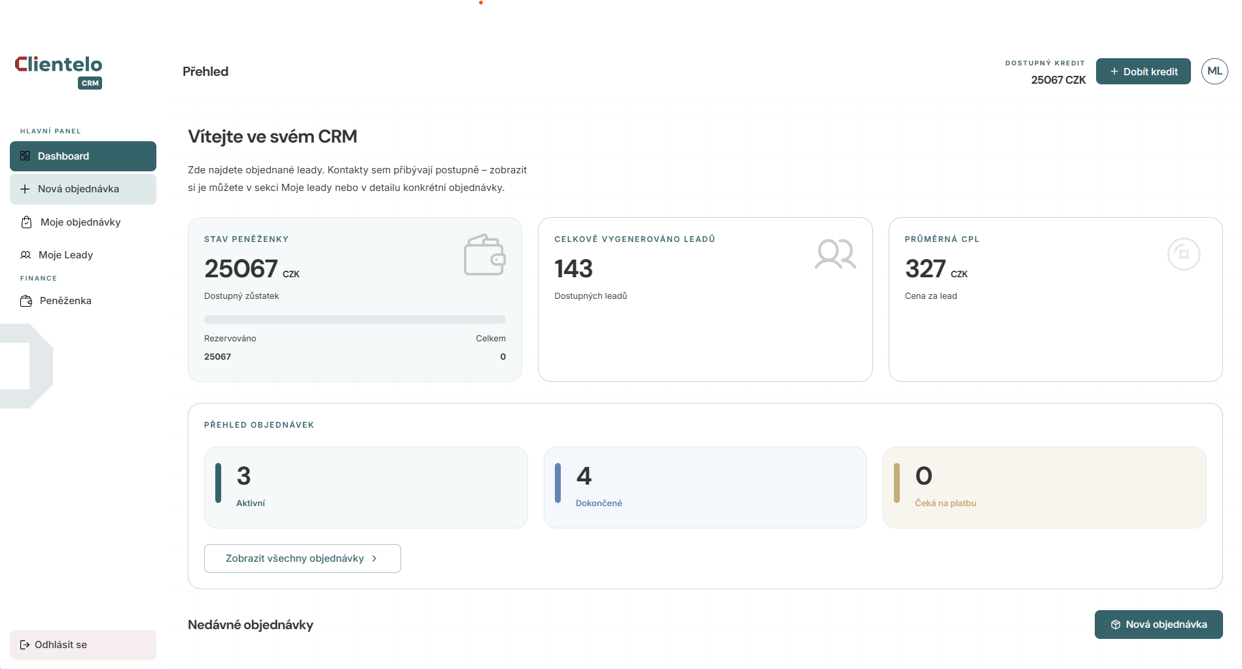Screen dimensions: 1242x669
Task: Open Peněženka using the wallet icon
Action: [25, 301]
